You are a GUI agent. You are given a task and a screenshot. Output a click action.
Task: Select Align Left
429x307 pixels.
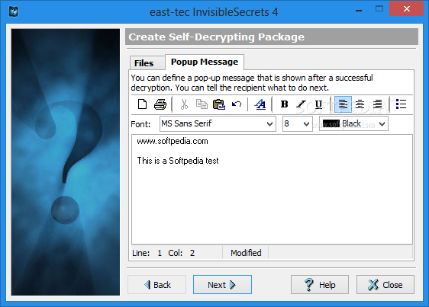[343, 104]
